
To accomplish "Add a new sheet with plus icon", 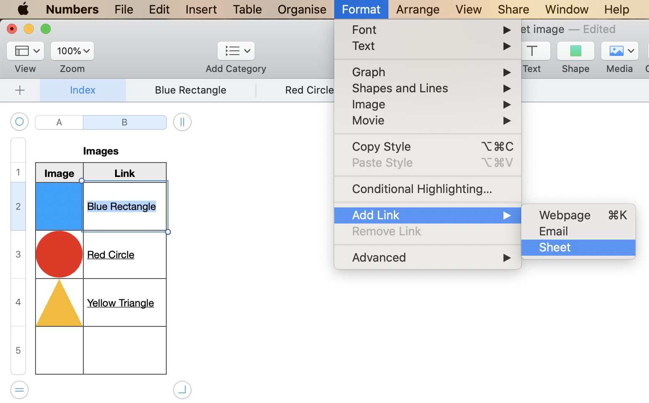I will click(20, 90).
